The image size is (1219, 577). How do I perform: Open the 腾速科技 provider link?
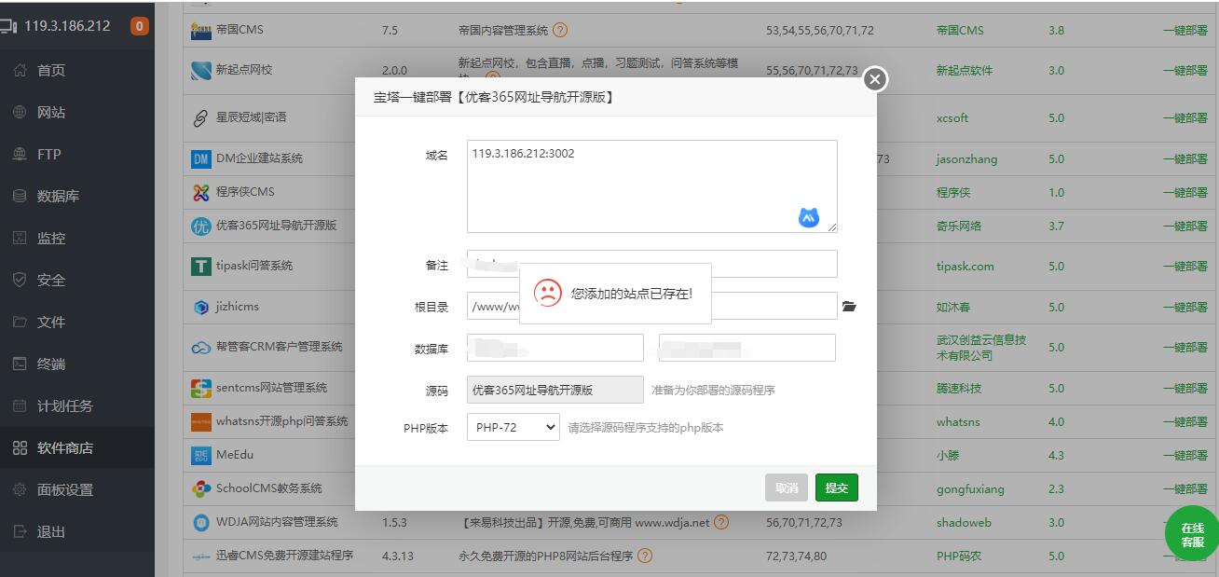click(959, 388)
